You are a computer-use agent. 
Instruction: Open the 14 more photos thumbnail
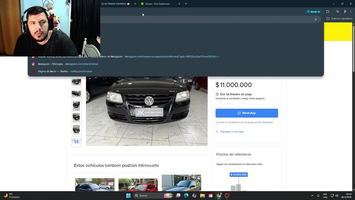[x=76, y=142]
